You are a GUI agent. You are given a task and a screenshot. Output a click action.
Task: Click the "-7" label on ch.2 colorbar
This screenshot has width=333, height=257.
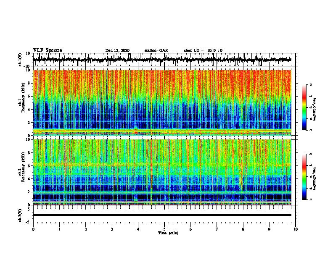click(x=310, y=199)
